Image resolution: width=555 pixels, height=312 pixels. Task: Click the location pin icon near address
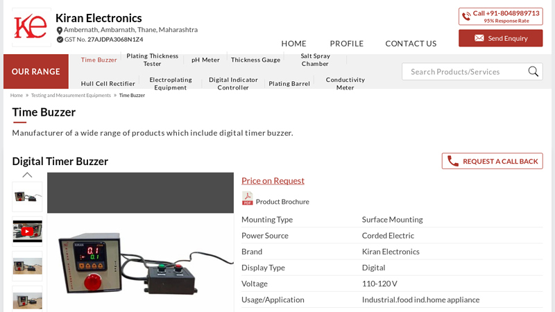[x=60, y=31]
